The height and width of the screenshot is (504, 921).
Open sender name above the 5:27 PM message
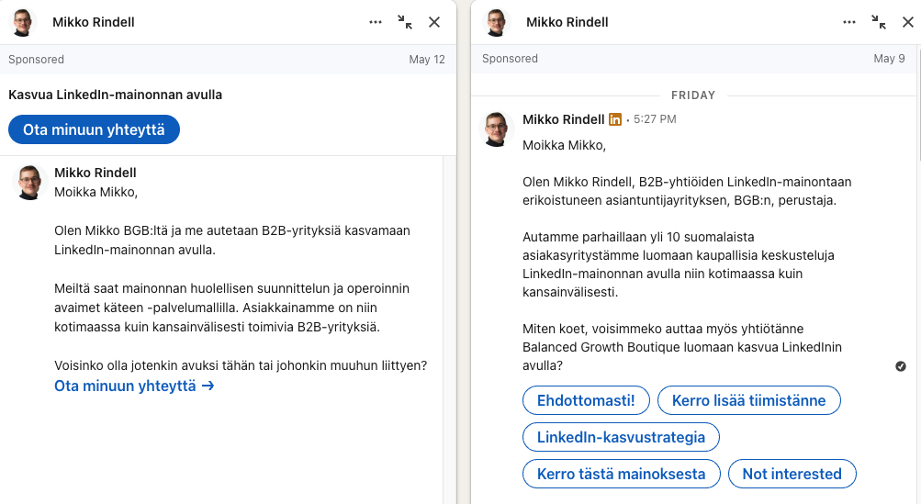(563, 119)
